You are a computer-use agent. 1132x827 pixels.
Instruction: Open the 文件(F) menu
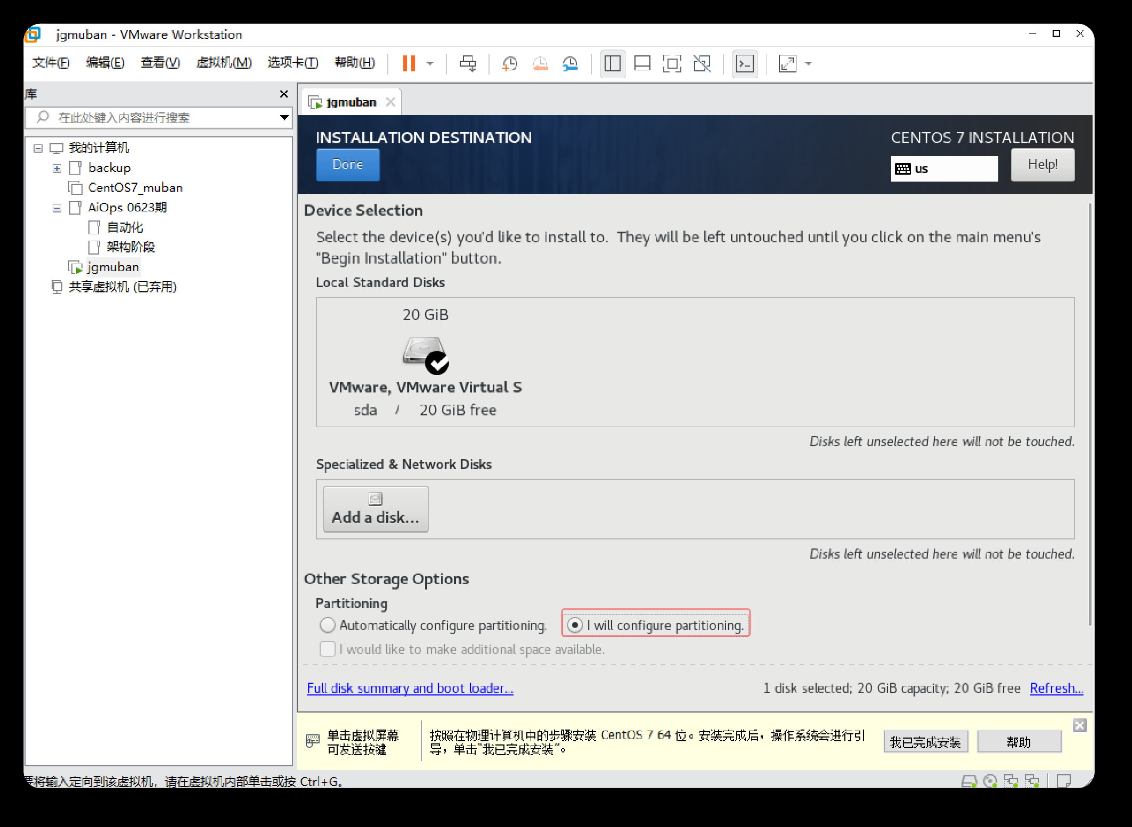click(51, 63)
